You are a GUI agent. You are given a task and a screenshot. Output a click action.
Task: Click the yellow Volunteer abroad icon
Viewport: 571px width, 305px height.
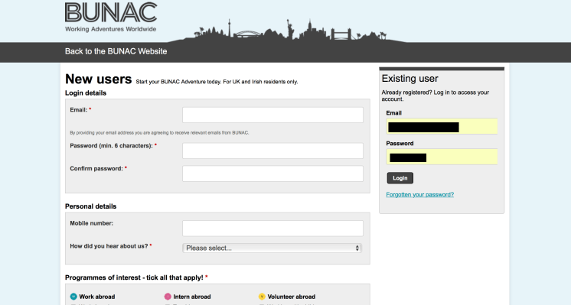262,297
